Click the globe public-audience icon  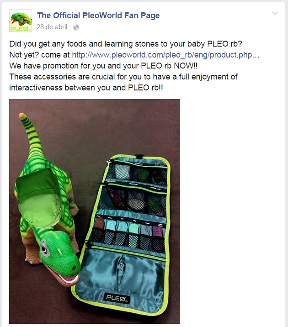click(76, 27)
